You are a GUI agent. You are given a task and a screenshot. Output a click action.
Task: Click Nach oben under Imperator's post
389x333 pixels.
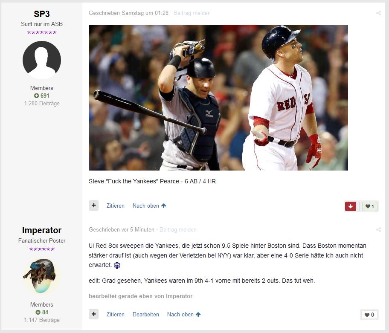pos(184,314)
